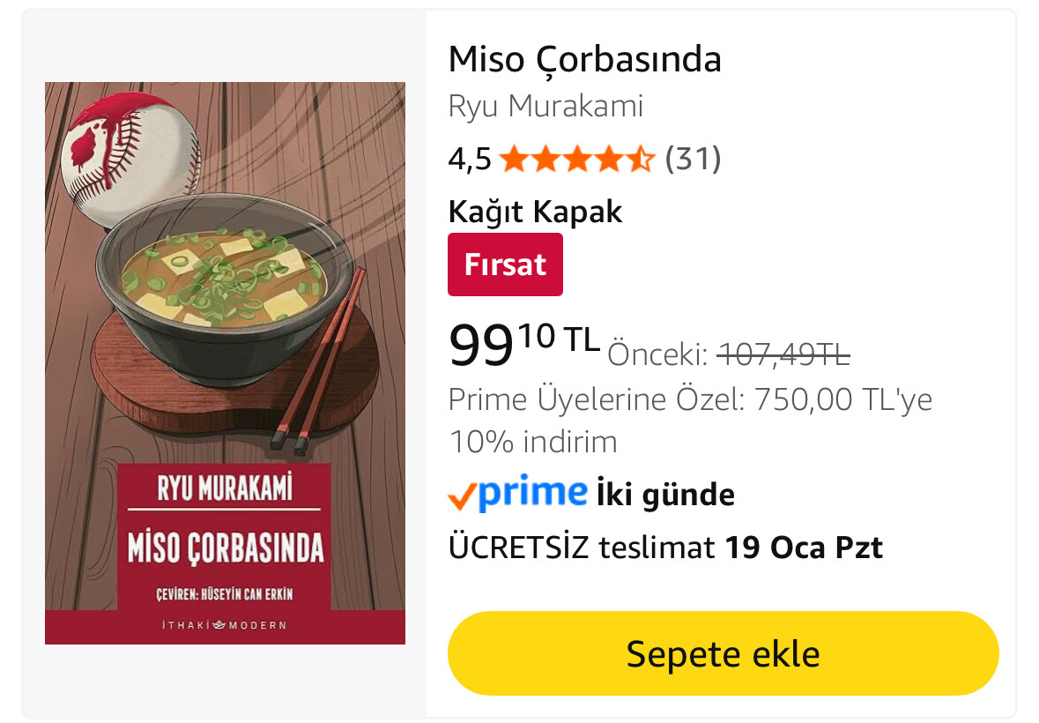This screenshot has height=723, width=1039.
Task: Click the previous price 107,49TL
Action: point(783,354)
